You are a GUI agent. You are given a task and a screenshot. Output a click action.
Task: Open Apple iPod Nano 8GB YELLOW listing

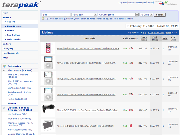(x=85, y=126)
